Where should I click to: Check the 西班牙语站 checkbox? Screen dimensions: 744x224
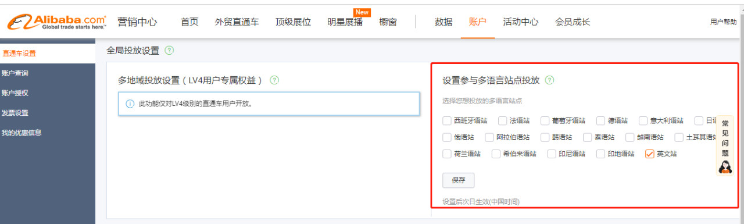(x=446, y=121)
